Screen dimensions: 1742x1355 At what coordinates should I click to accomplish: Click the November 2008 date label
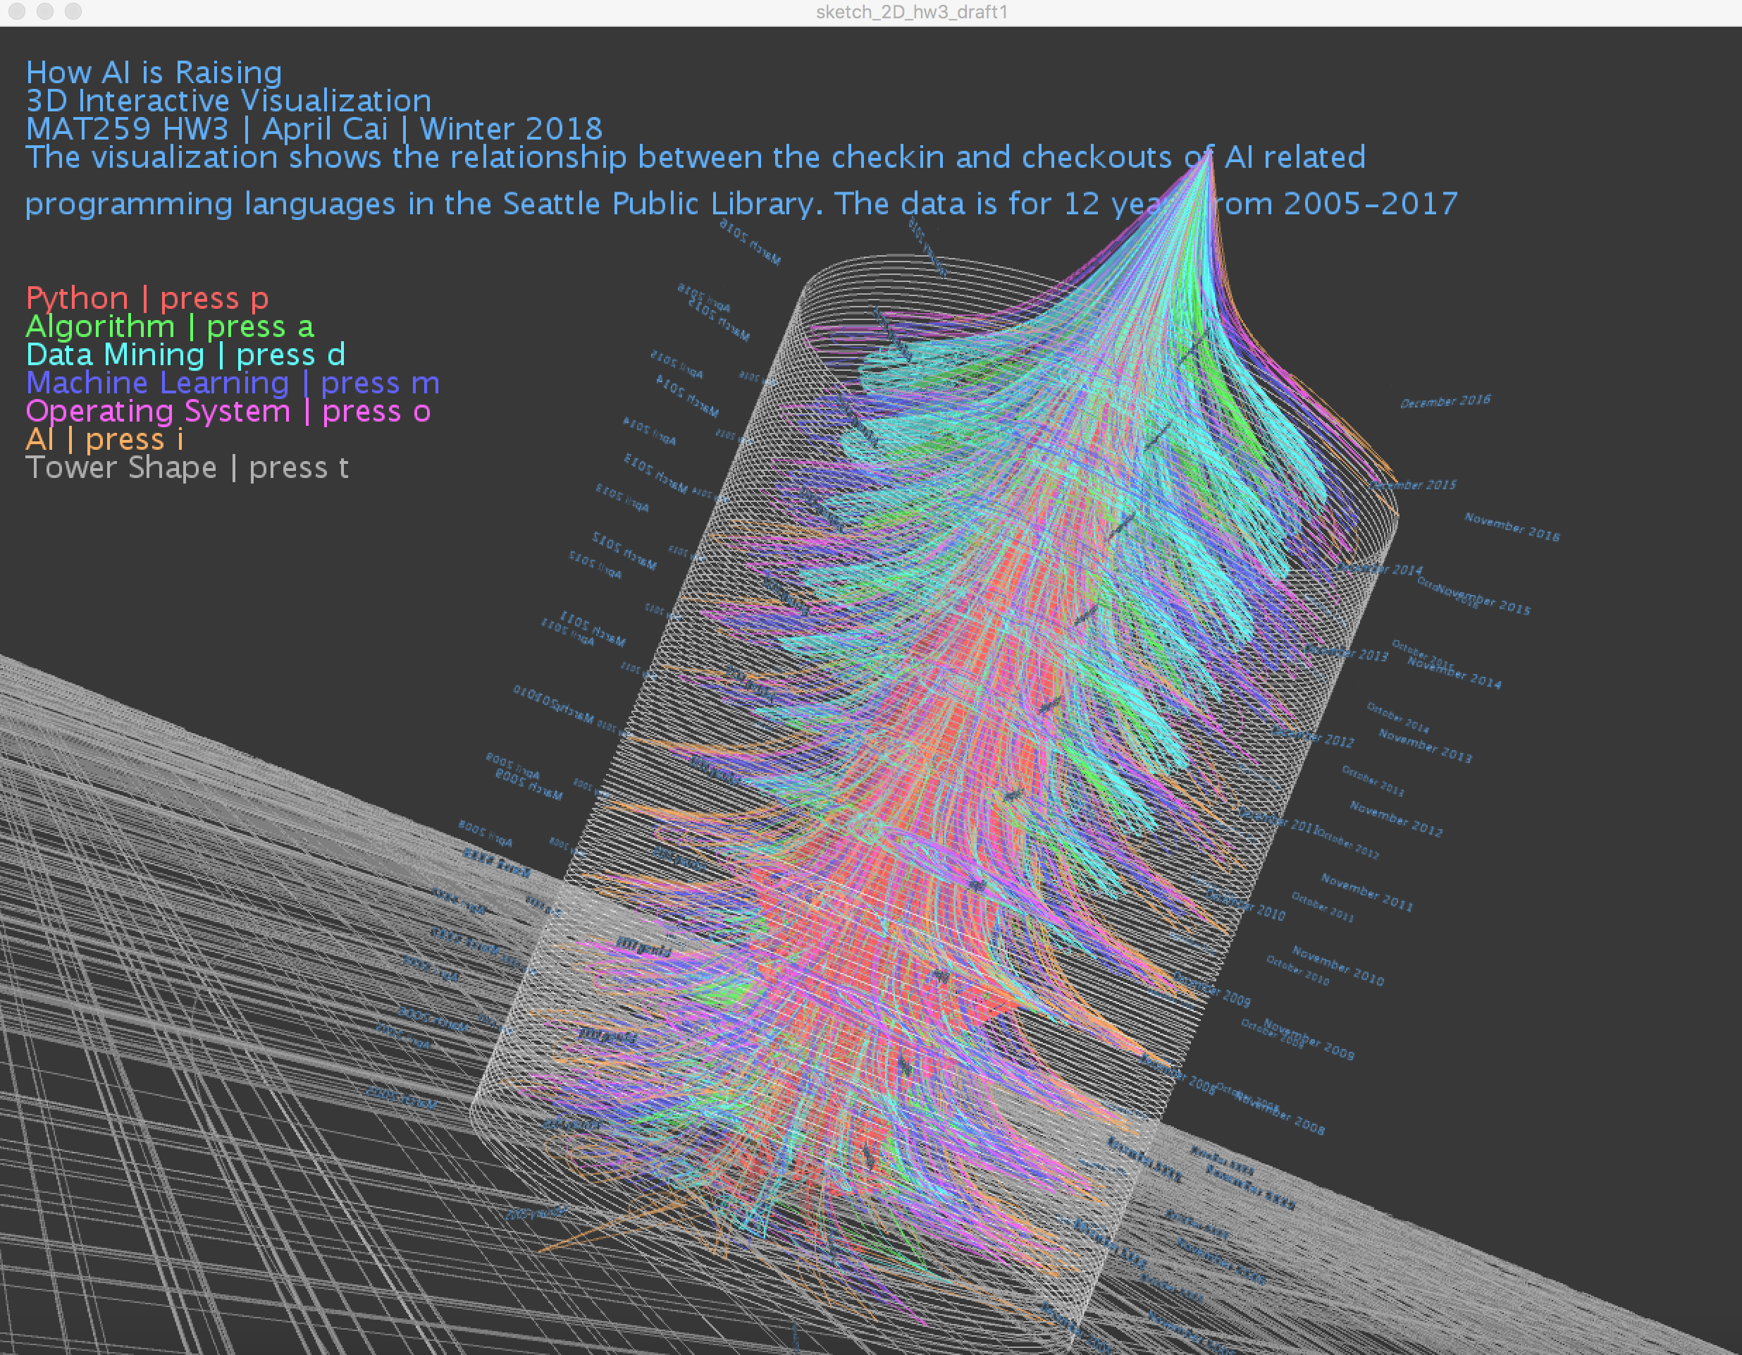1278,1113
